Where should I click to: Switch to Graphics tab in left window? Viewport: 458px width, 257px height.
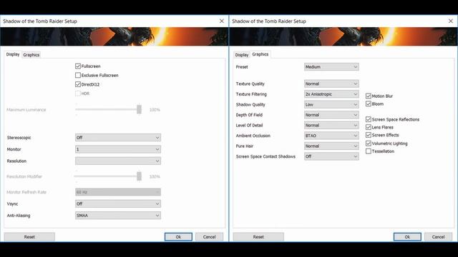click(x=31, y=55)
